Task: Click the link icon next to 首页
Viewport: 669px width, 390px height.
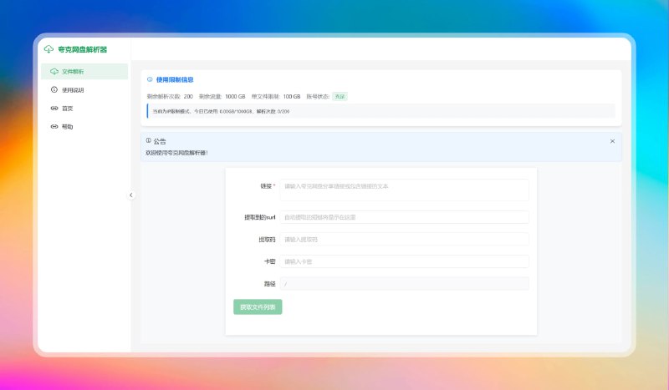Action: coord(54,109)
